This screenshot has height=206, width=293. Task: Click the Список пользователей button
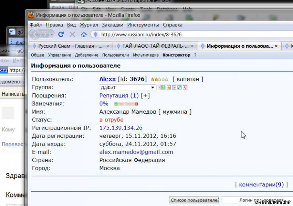(194, 200)
